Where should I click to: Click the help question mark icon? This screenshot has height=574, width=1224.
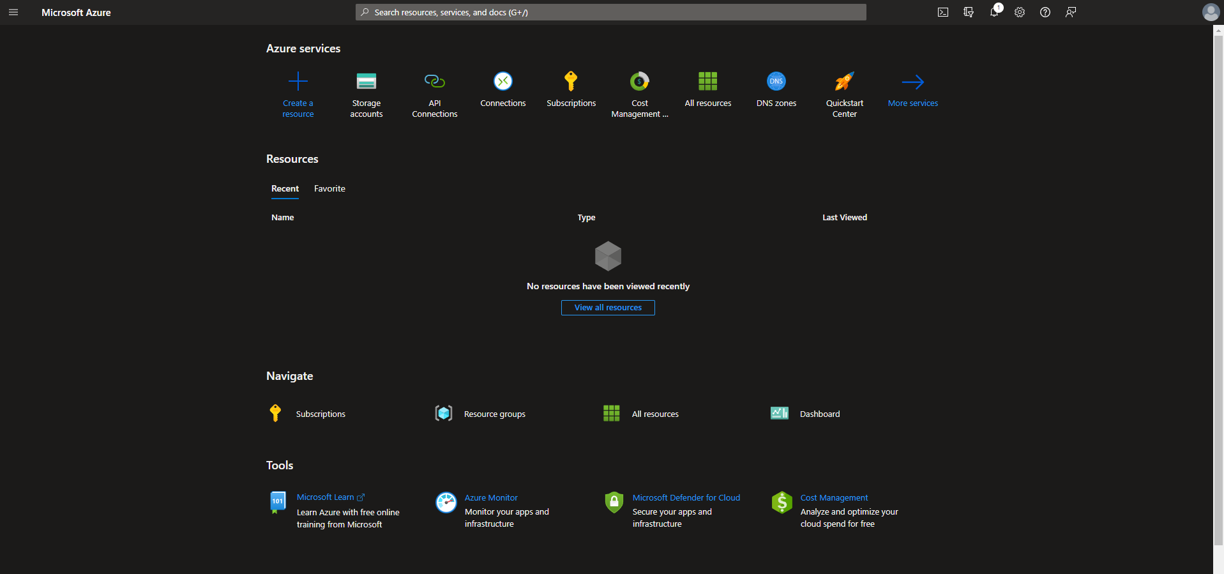1045,12
